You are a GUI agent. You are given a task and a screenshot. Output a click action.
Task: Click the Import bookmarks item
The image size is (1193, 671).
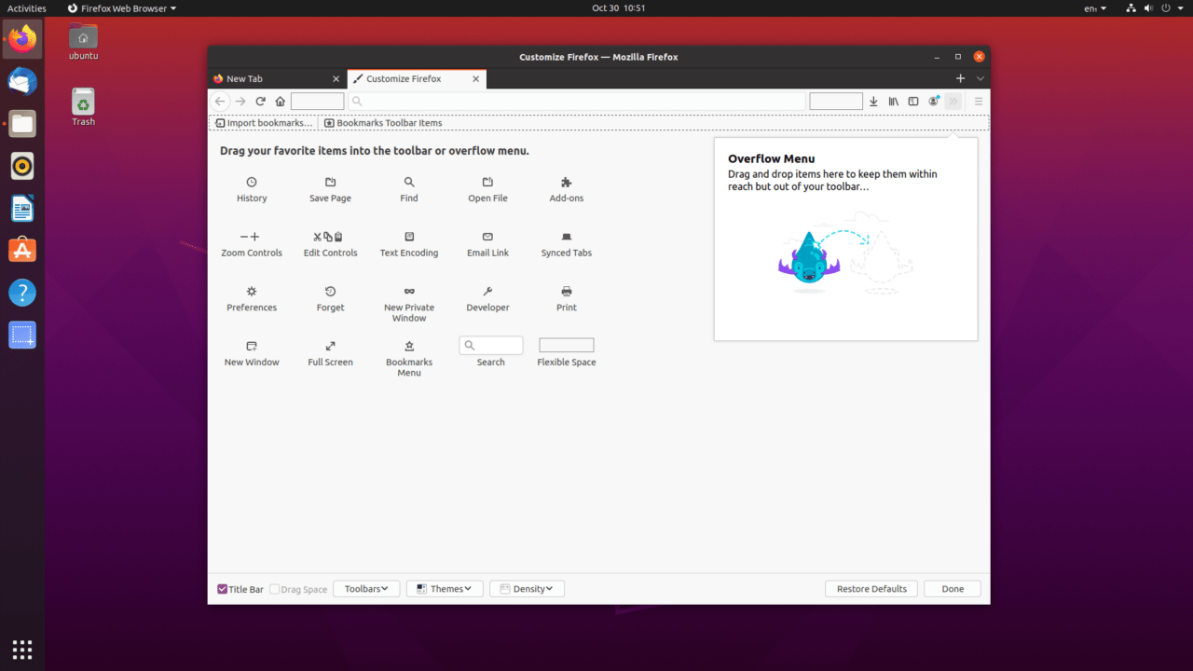[x=264, y=123]
